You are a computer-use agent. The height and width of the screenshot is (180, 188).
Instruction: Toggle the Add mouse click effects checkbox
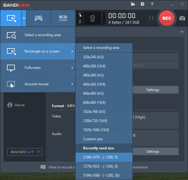click(x=54, y=81)
